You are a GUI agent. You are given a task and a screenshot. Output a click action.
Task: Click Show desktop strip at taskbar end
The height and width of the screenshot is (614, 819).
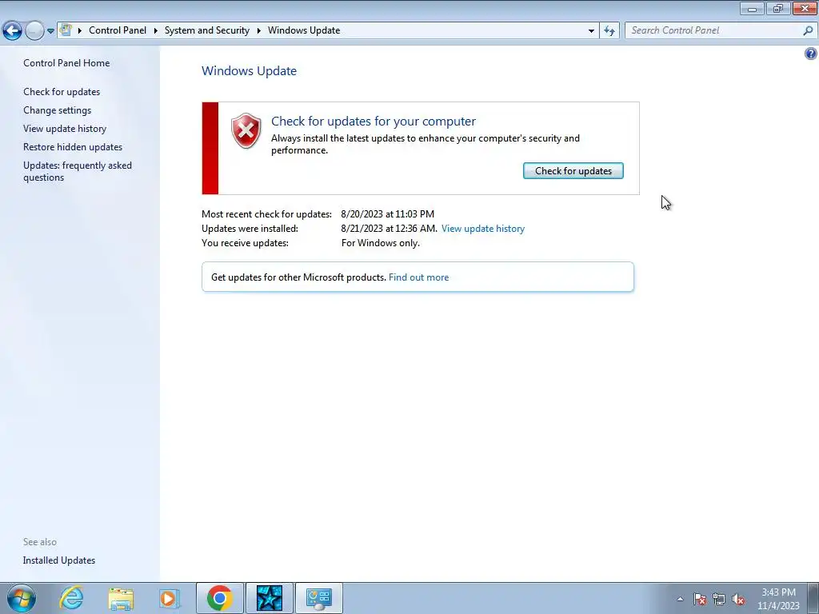[813, 599]
